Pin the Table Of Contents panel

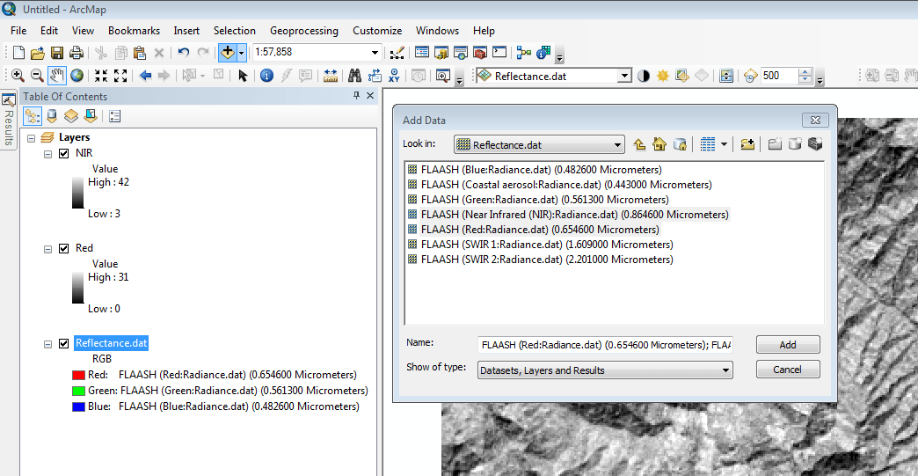(356, 95)
